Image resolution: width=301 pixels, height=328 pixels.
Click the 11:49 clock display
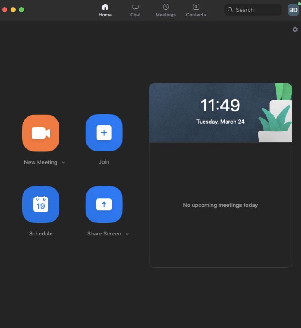[220, 105]
